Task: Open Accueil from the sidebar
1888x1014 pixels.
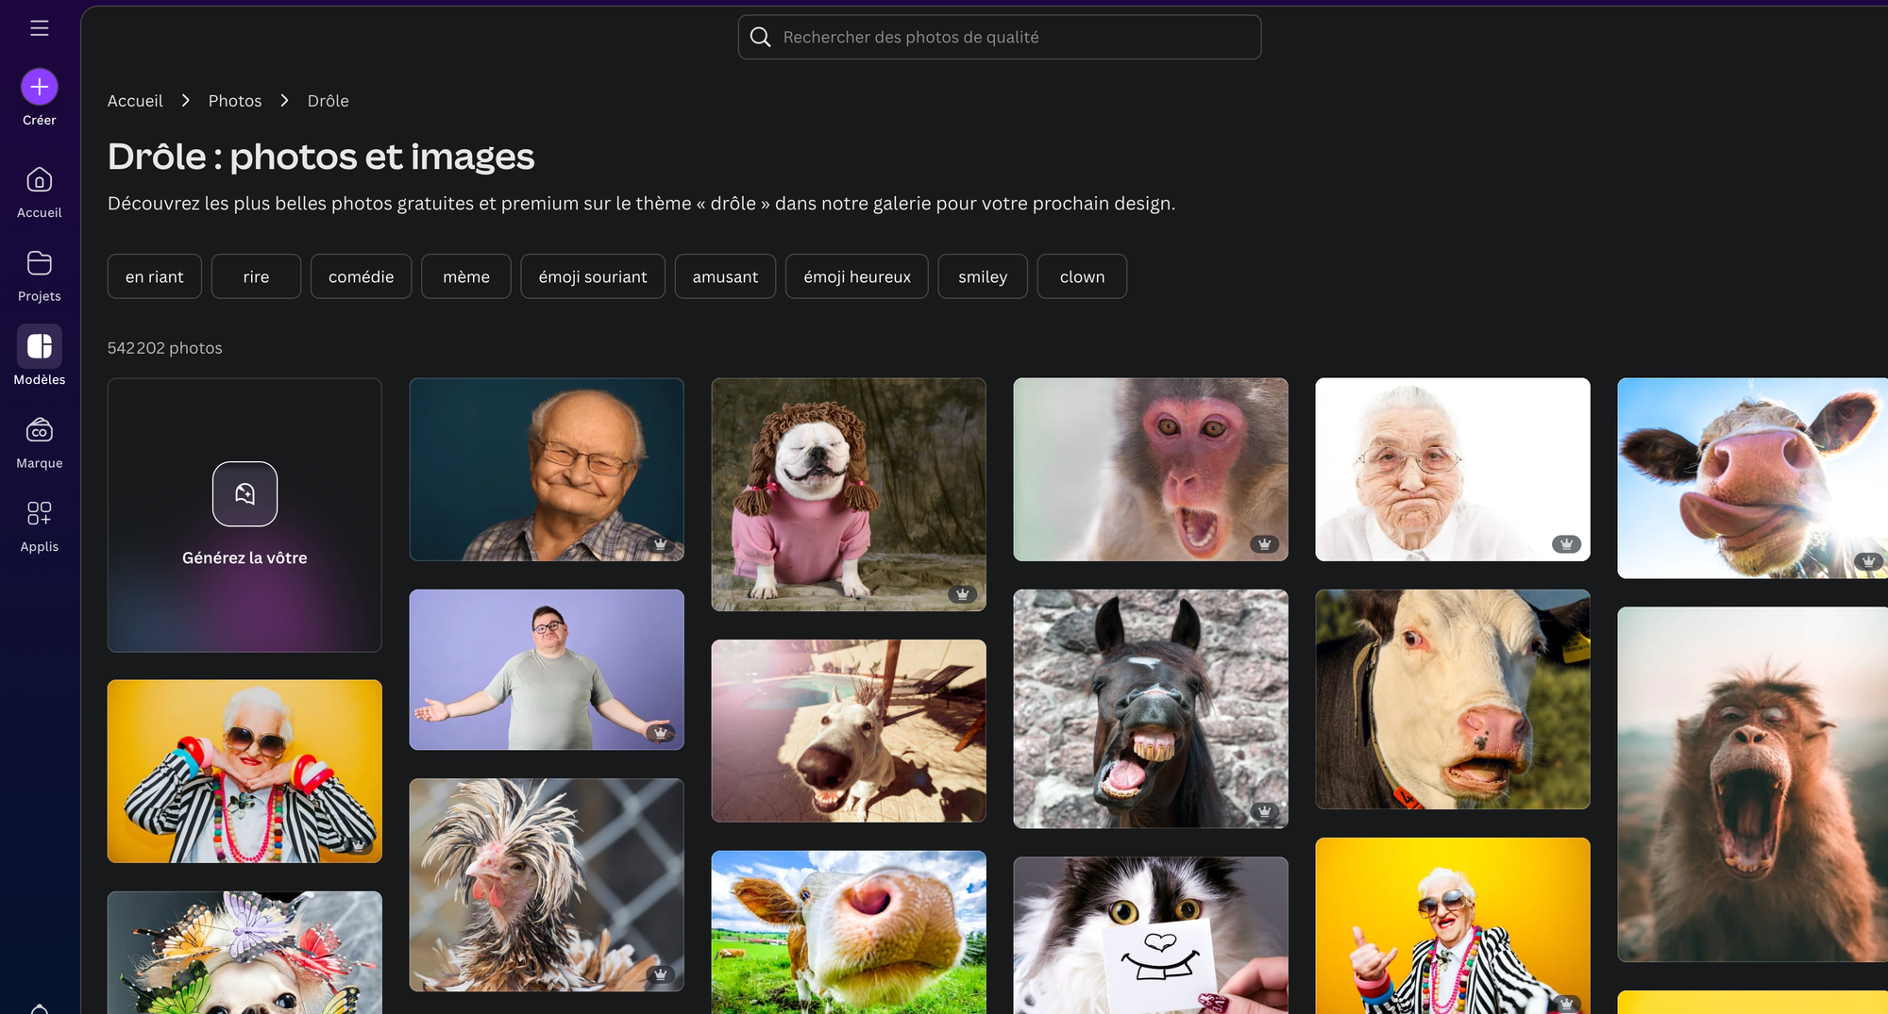Action: pyautogui.click(x=39, y=190)
